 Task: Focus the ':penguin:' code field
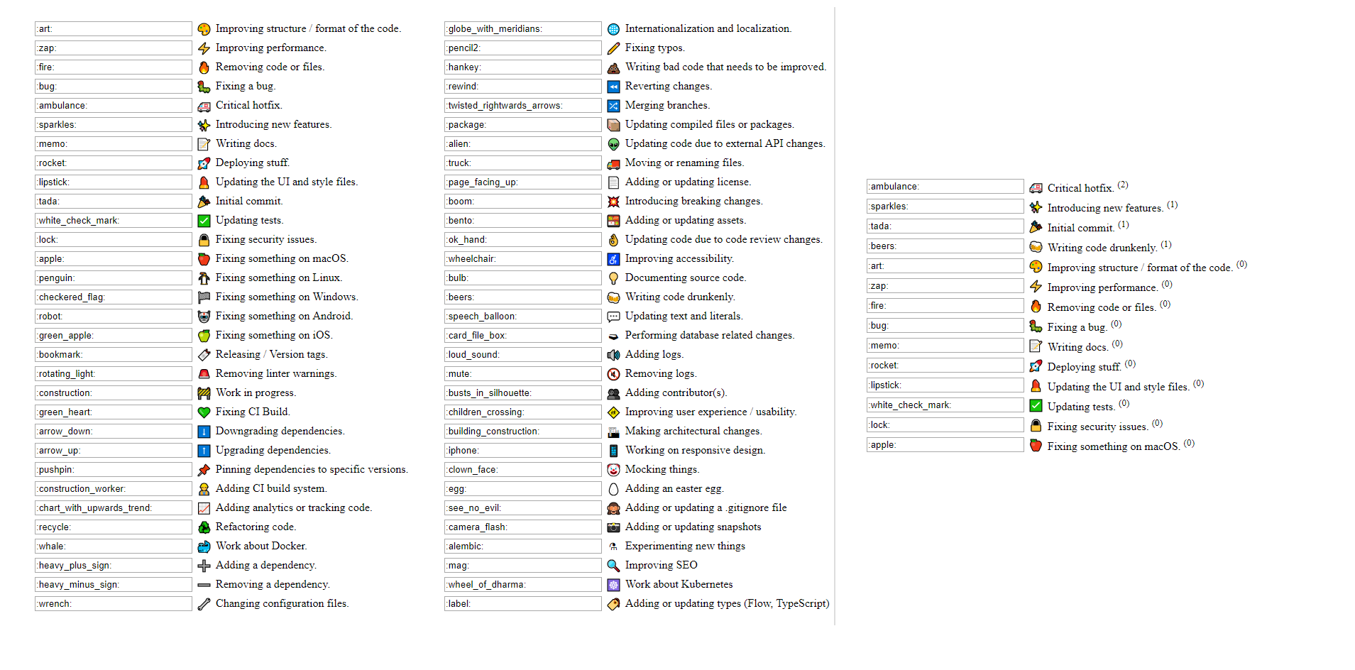114,278
